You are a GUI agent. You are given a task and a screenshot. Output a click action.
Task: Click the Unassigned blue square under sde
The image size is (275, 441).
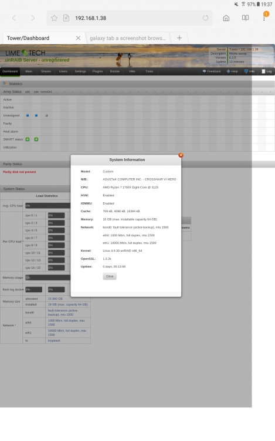pos(36,115)
